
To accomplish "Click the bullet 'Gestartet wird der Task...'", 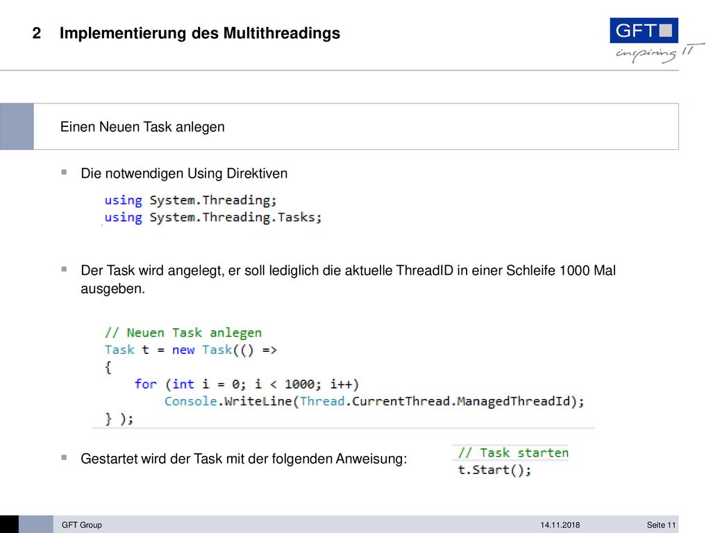I will 244,459.
